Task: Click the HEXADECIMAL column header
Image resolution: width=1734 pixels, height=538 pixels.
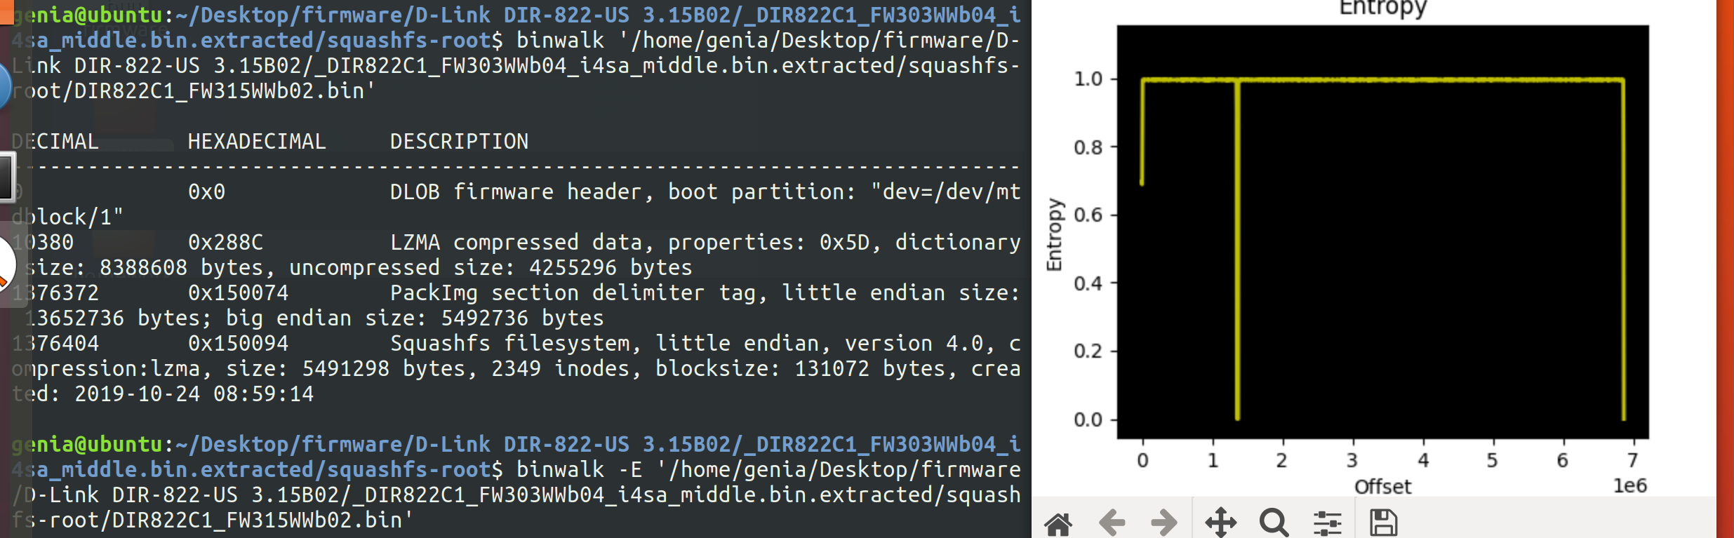Action: pos(257,142)
